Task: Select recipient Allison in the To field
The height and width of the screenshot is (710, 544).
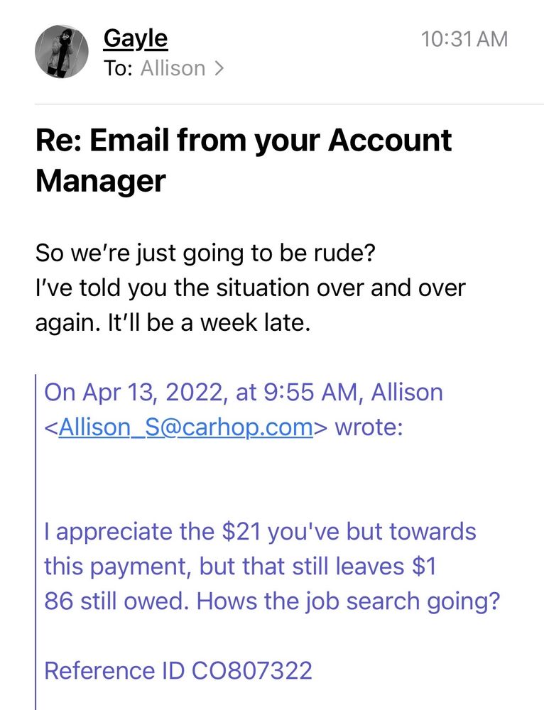Action: pos(173,68)
